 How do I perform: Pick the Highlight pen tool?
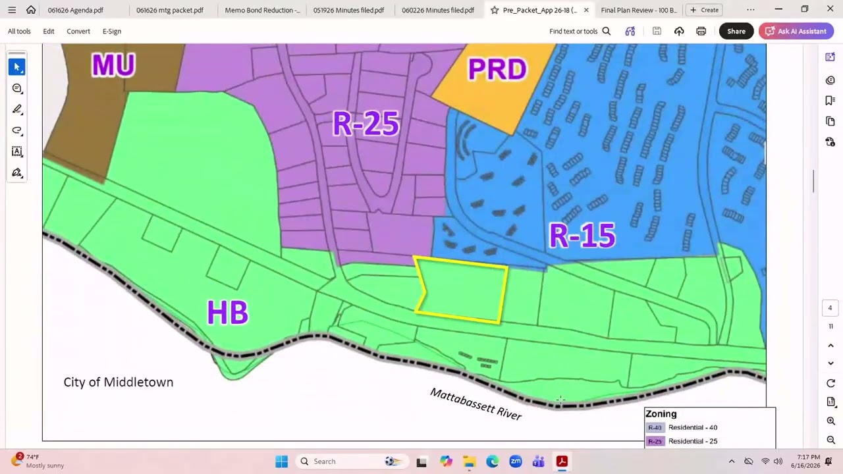point(17,109)
